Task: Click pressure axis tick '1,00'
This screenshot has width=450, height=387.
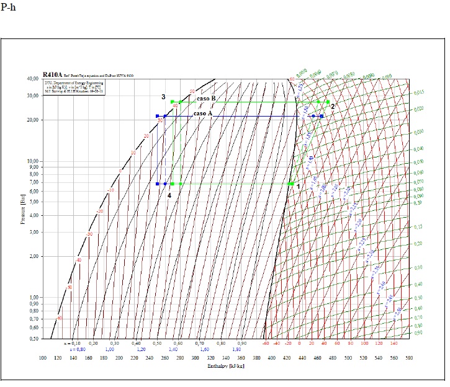Action: coord(34,297)
